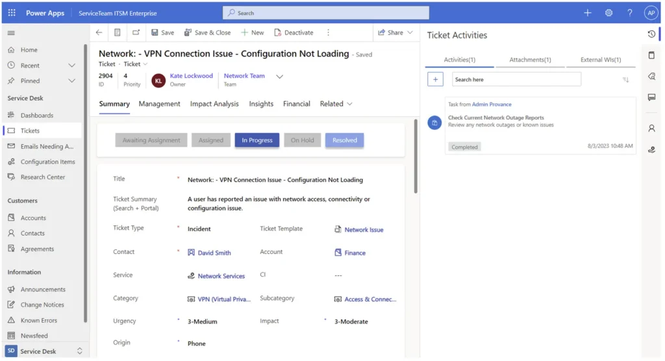Click Deactivate in command bar
Screen dimensions: 665x361
294,32
